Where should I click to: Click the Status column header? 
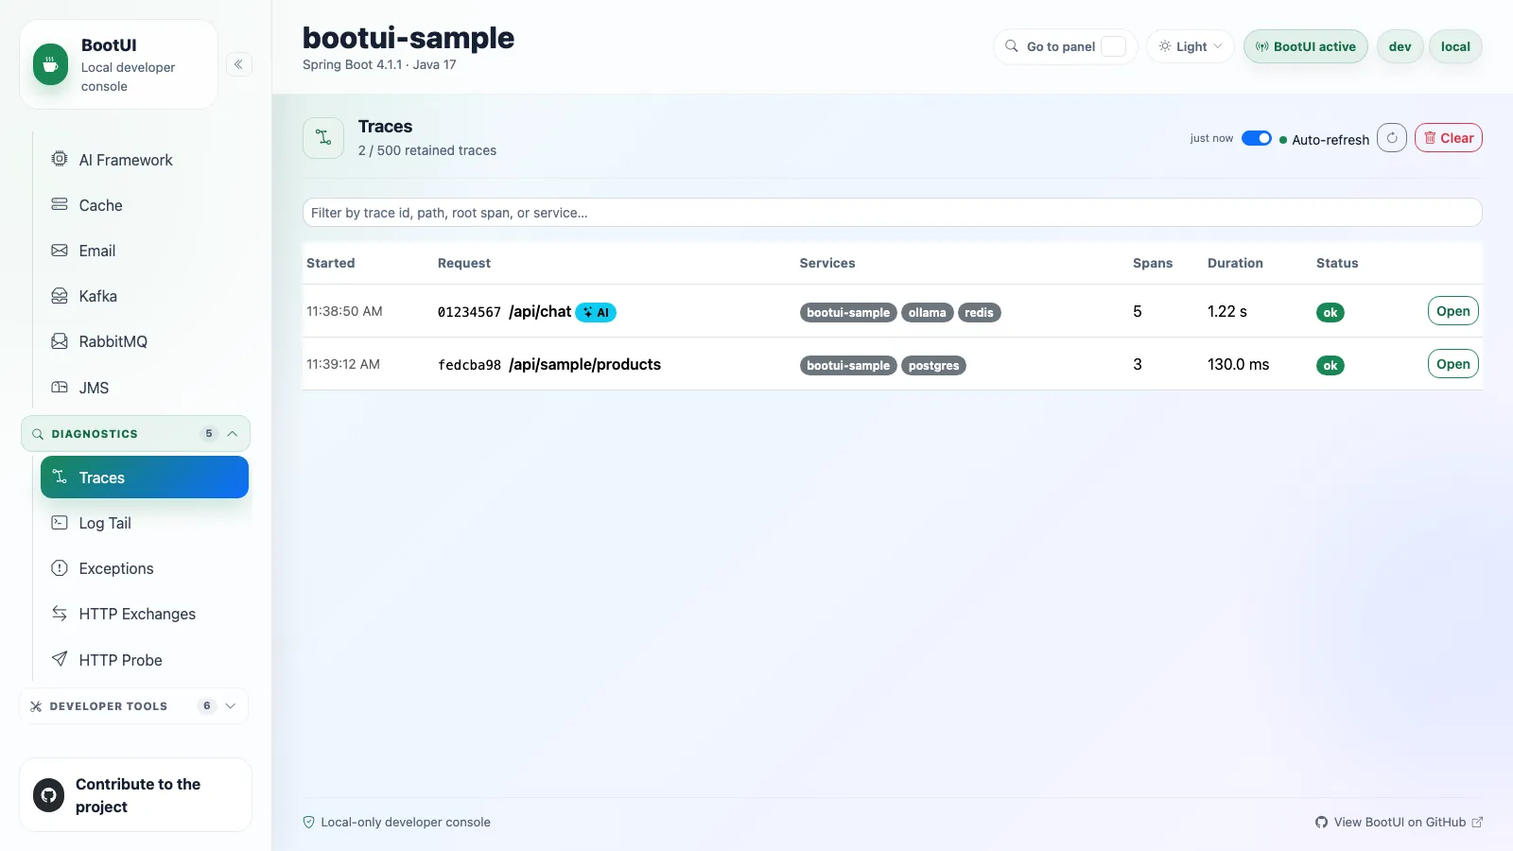point(1337,263)
